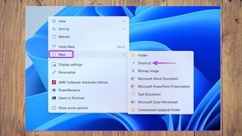Create a Microsoft Excel Worksheet
Viewport: 242px width, 136px height.
click(160, 102)
